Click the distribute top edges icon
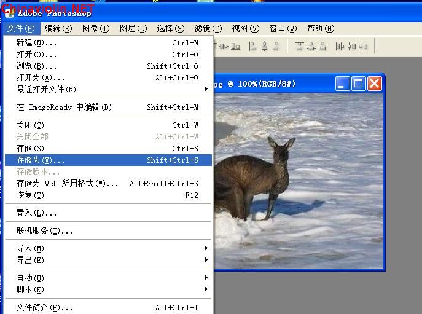This screenshot has width=422, height=314. tap(299, 47)
